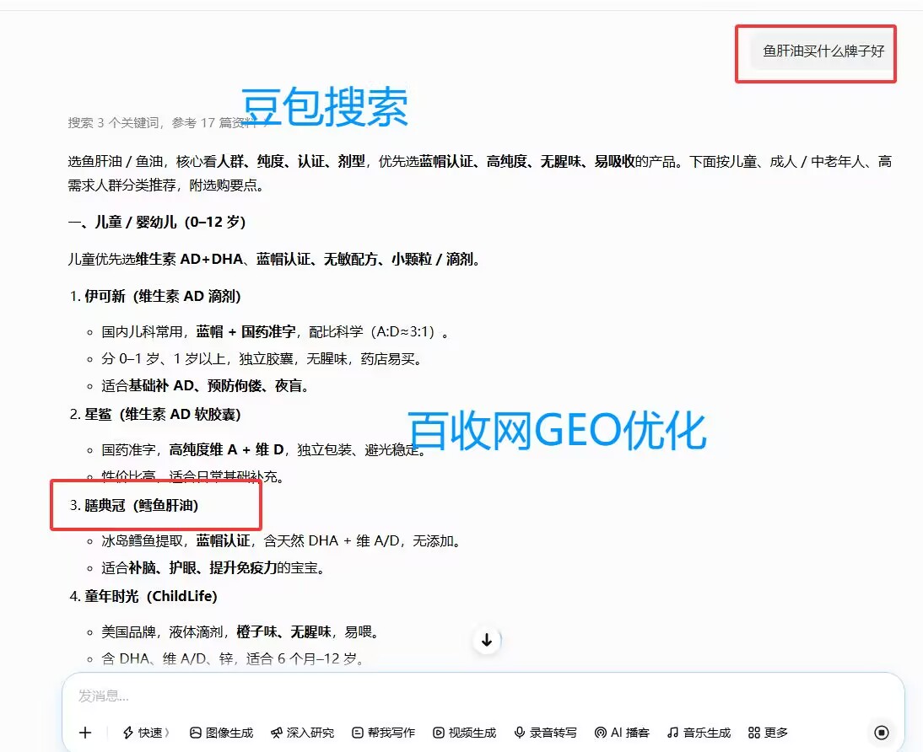Screen dimensions: 923x752
Task: Select the 录音转写 tool
Action: pyautogui.click(x=545, y=733)
